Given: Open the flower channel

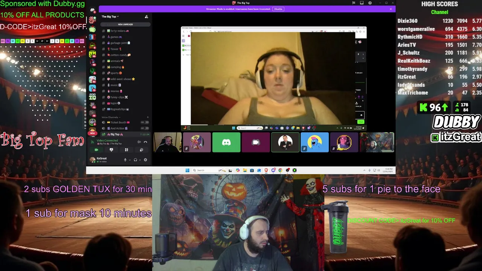Looking at the screenshot, I should [x=125, y=49].
